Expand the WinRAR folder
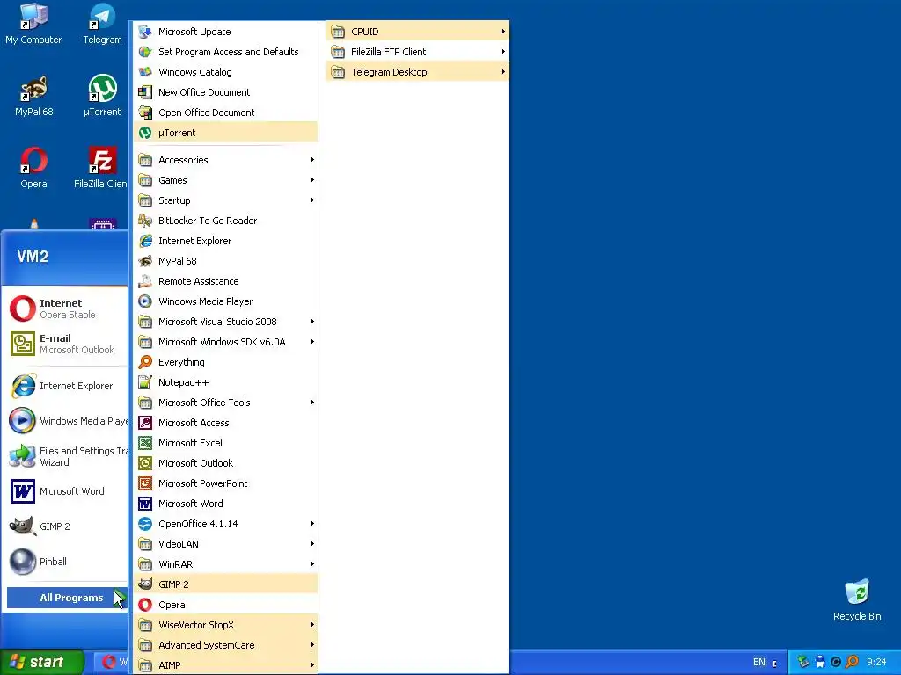The image size is (901, 675). 225,564
